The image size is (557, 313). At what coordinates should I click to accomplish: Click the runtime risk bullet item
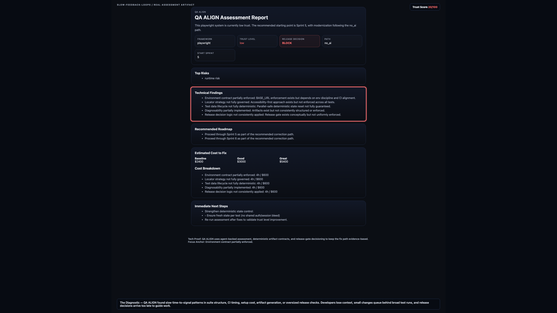coord(212,78)
